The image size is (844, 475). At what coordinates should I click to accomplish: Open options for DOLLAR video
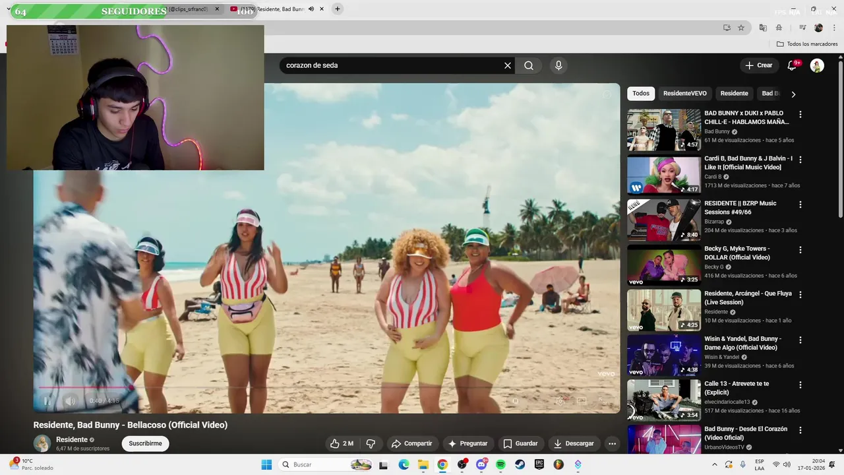pos(800,250)
